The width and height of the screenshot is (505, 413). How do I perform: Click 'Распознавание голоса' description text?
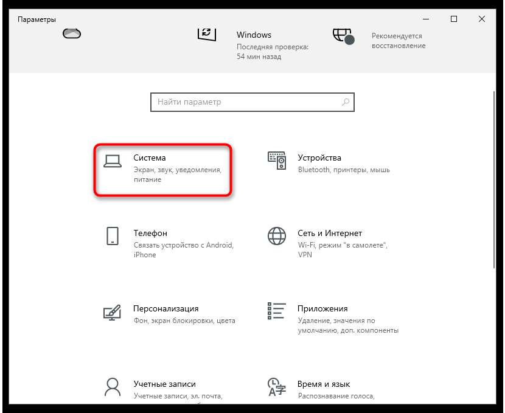coord(336,396)
